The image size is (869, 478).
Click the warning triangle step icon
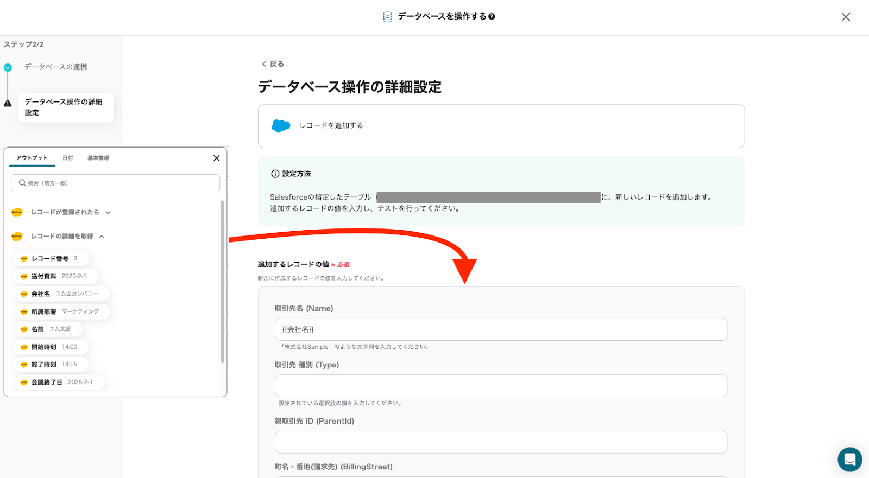tap(8, 103)
